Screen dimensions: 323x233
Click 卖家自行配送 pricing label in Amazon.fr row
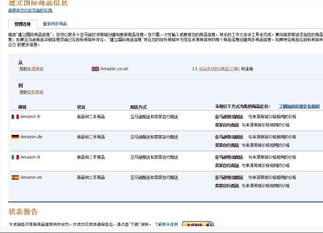(x=227, y=125)
